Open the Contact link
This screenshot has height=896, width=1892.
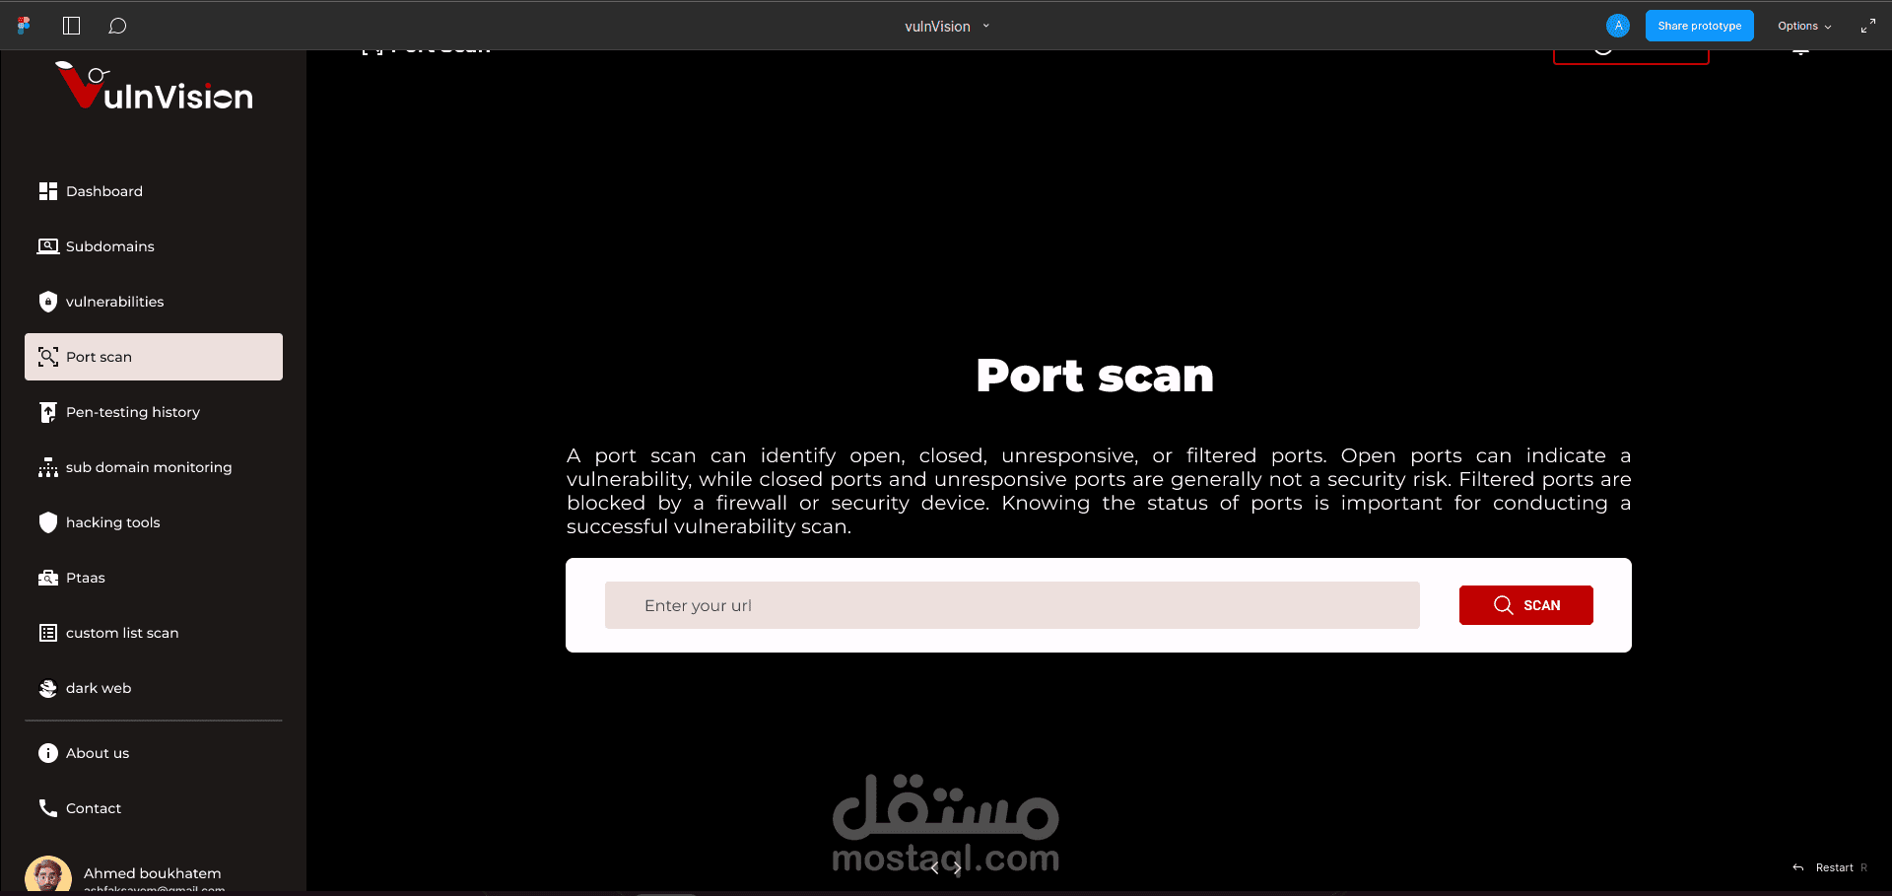click(154, 808)
